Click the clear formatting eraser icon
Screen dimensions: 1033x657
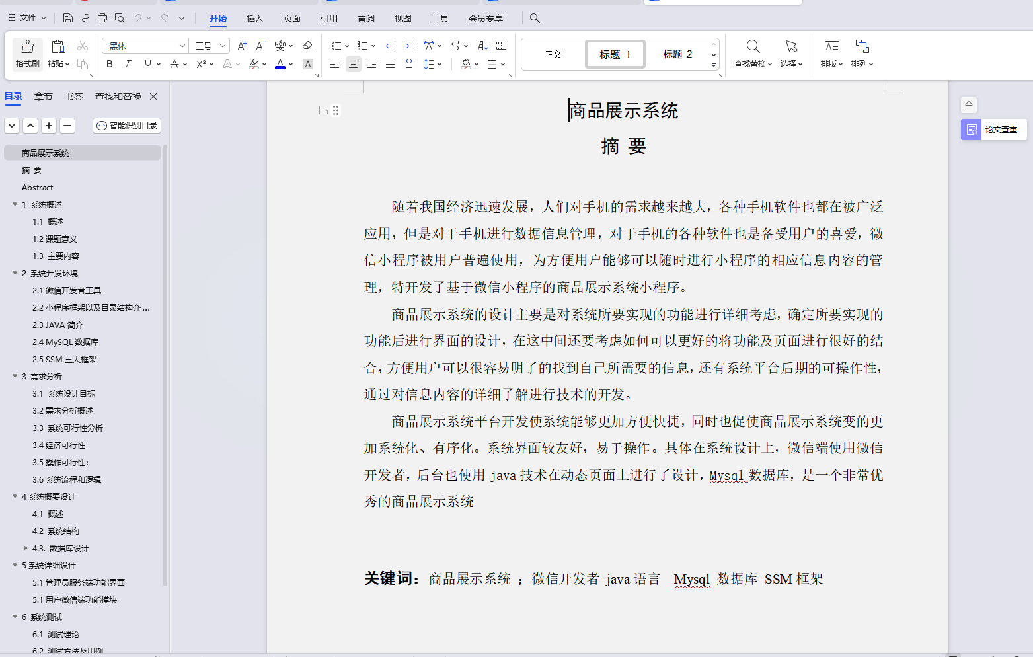click(x=307, y=45)
